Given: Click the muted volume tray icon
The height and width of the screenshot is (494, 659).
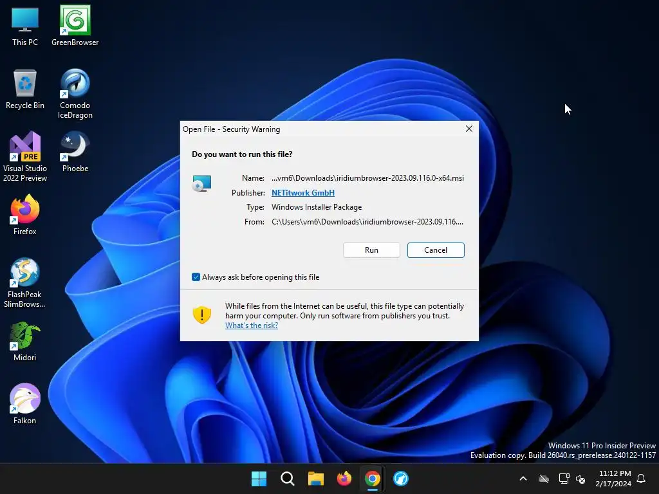Looking at the screenshot, I should coord(580,479).
